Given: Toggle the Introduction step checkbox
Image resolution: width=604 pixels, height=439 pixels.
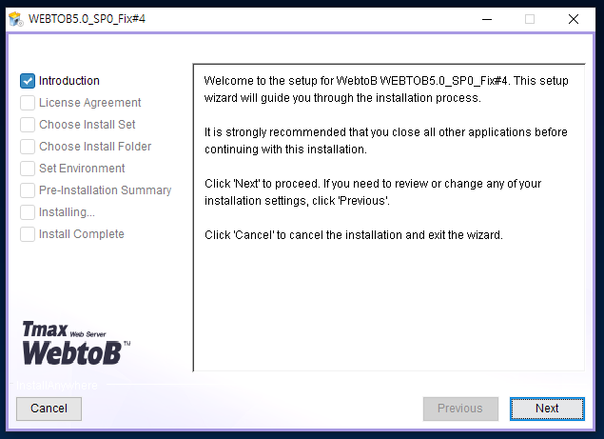Looking at the screenshot, I should pyautogui.click(x=28, y=81).
